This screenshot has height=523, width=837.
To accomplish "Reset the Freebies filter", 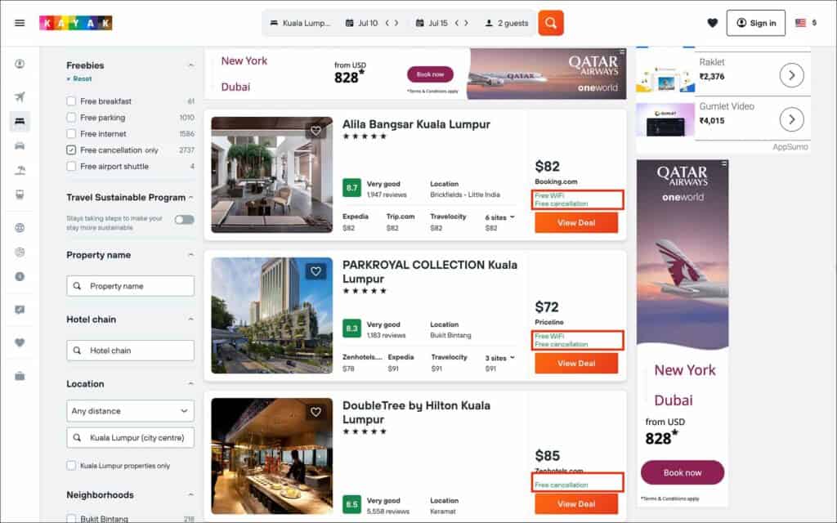I will [79, 78].
